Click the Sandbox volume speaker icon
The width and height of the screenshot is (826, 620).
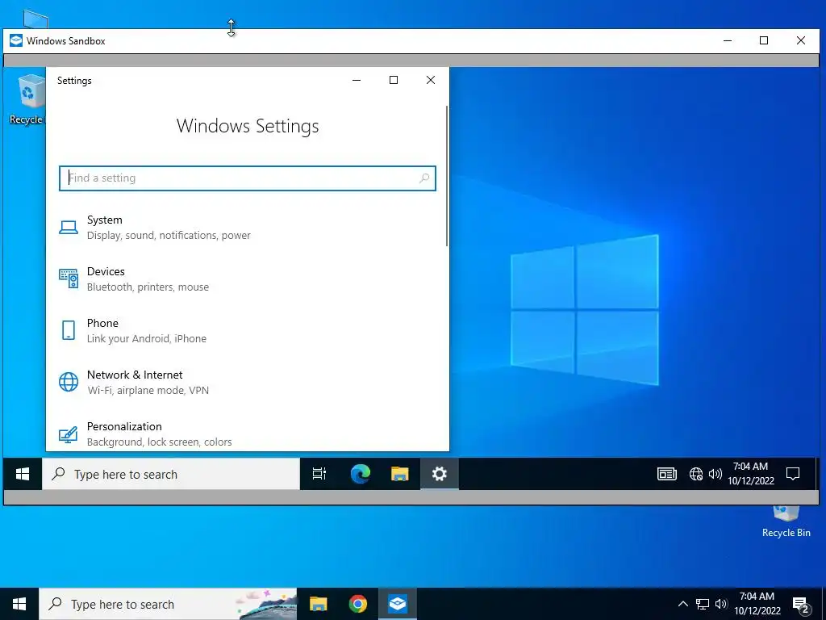point(715,474)
